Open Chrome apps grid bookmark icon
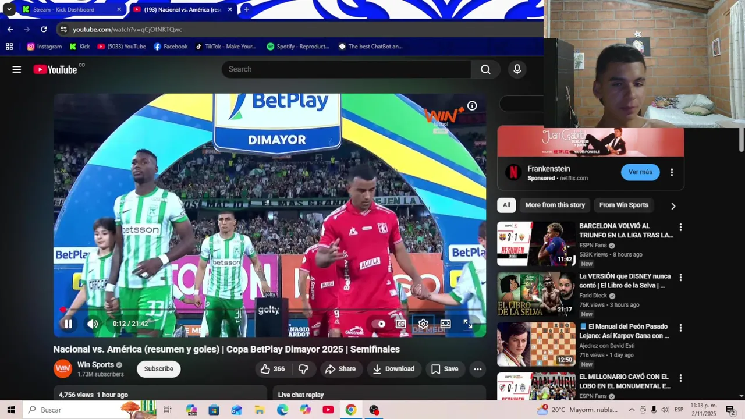Image resolution: width=745 pixels, height=419 pixels. [x=9, y=47]
